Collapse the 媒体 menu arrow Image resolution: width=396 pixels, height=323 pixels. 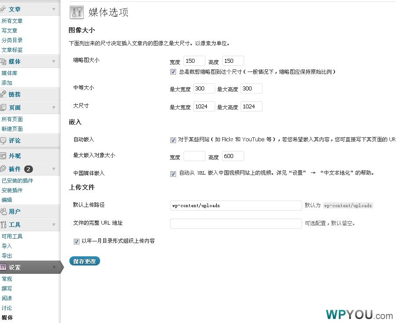coord(54,61)
